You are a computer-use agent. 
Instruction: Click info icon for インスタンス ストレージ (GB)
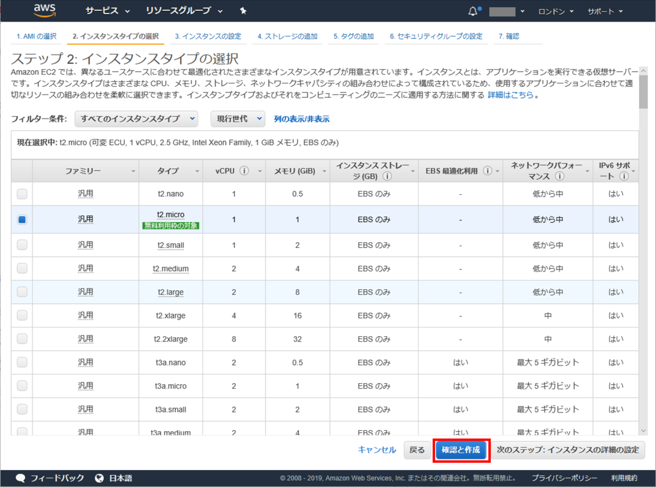[x=387, y=177]
